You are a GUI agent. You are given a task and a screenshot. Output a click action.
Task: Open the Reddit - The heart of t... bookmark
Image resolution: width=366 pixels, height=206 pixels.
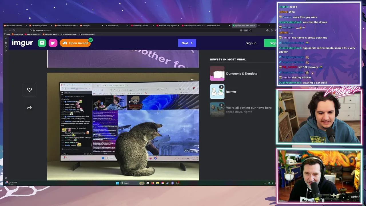tap(51, 34)
